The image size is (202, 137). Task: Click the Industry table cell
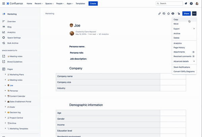(x=108, y=88)
